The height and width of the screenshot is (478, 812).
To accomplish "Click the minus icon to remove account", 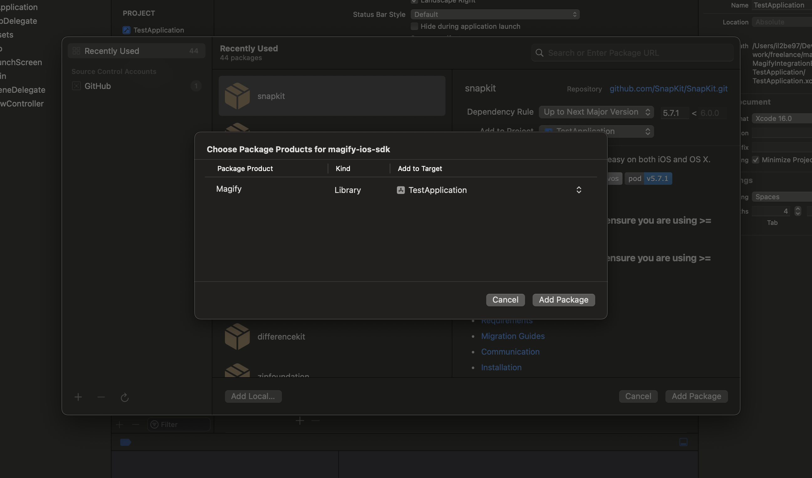I will (101, 397).
